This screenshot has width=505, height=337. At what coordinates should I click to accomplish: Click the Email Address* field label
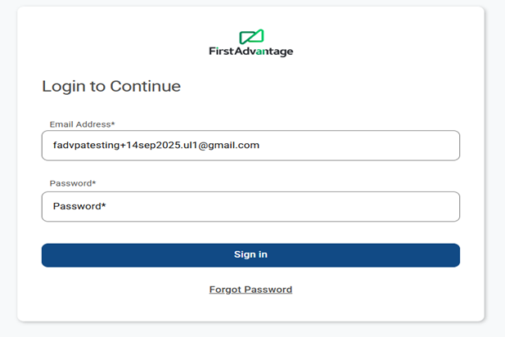[82, 124]
